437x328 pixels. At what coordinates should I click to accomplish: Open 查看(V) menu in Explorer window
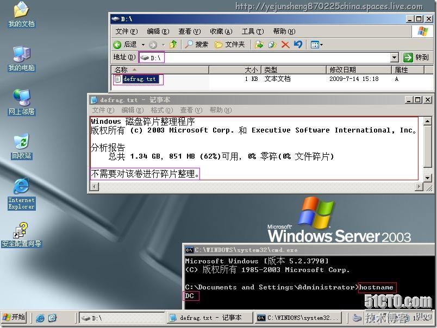[x=190, y=31]
